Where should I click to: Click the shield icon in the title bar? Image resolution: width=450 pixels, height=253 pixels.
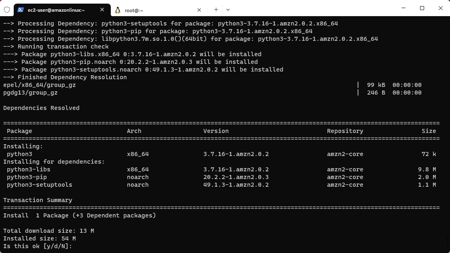tap(6, 10)
